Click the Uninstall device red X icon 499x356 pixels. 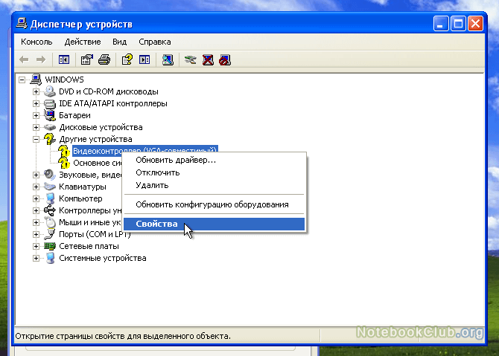(208, 59)
